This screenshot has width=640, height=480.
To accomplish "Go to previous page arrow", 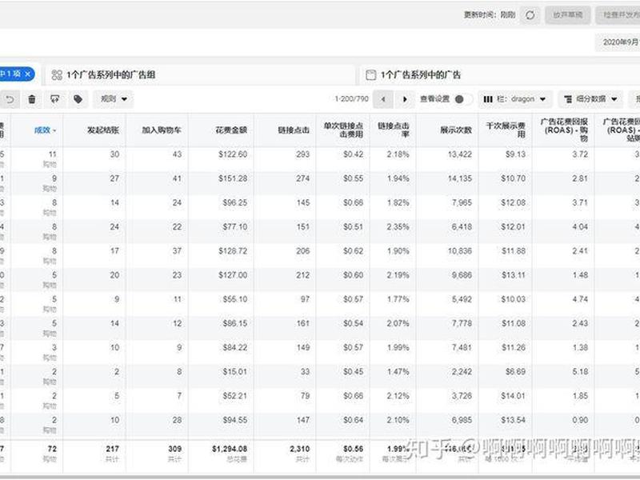I will pyautogui.click(x=383, y=99).
